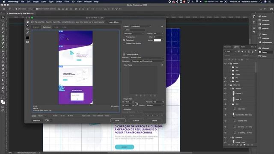Open the Swatches panel icon

260,20
